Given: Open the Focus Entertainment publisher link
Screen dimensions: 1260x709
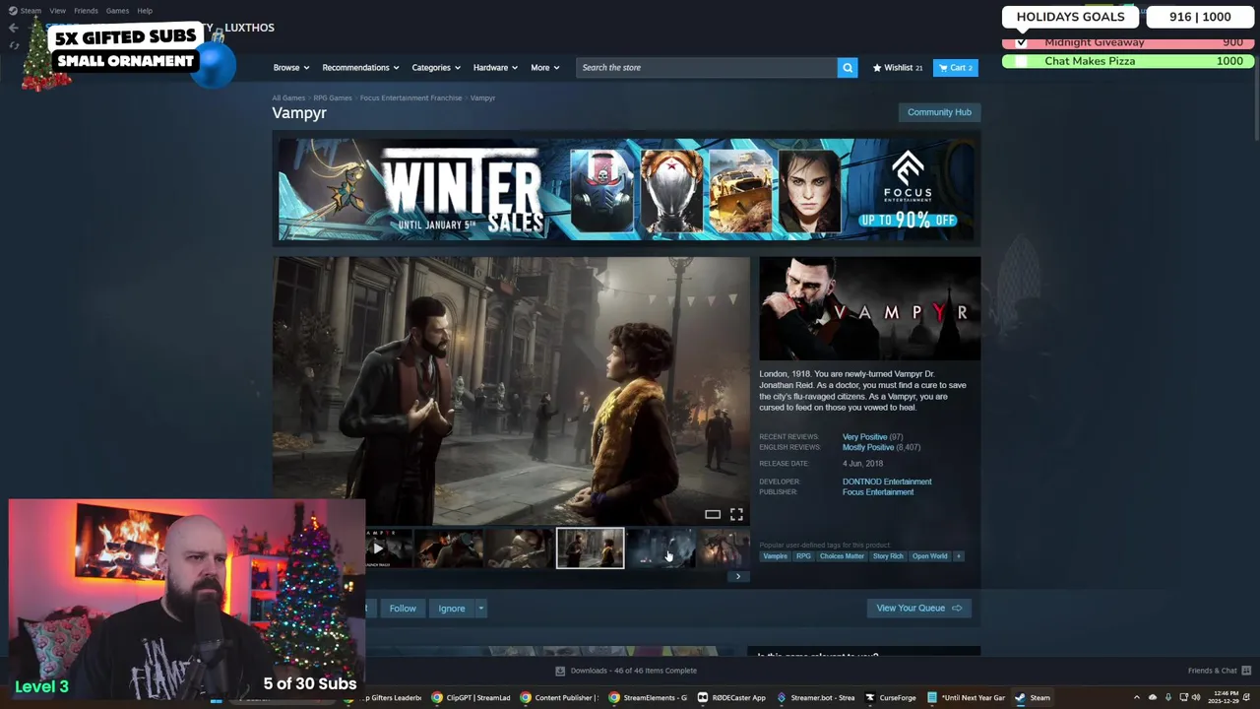Looking at the screenshot, I should [x=878, y=492].
